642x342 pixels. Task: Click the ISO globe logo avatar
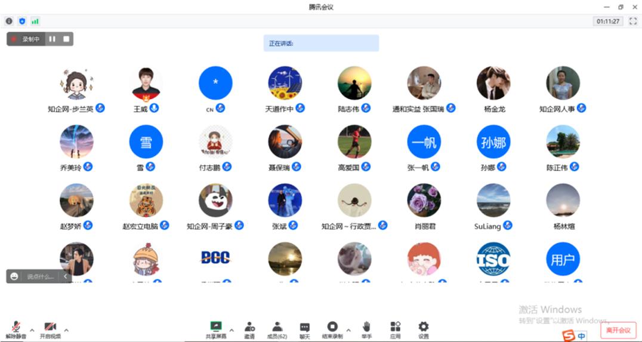coord(493,259)
